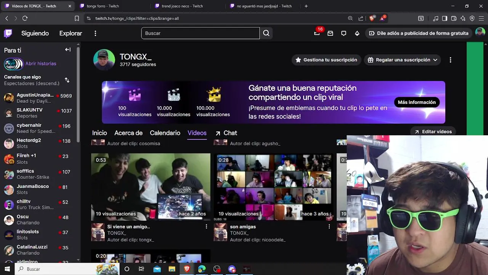488x275 pixels.
Task: Switch to the 'trend joaco neco' browser tab
Action: [183, 6]
